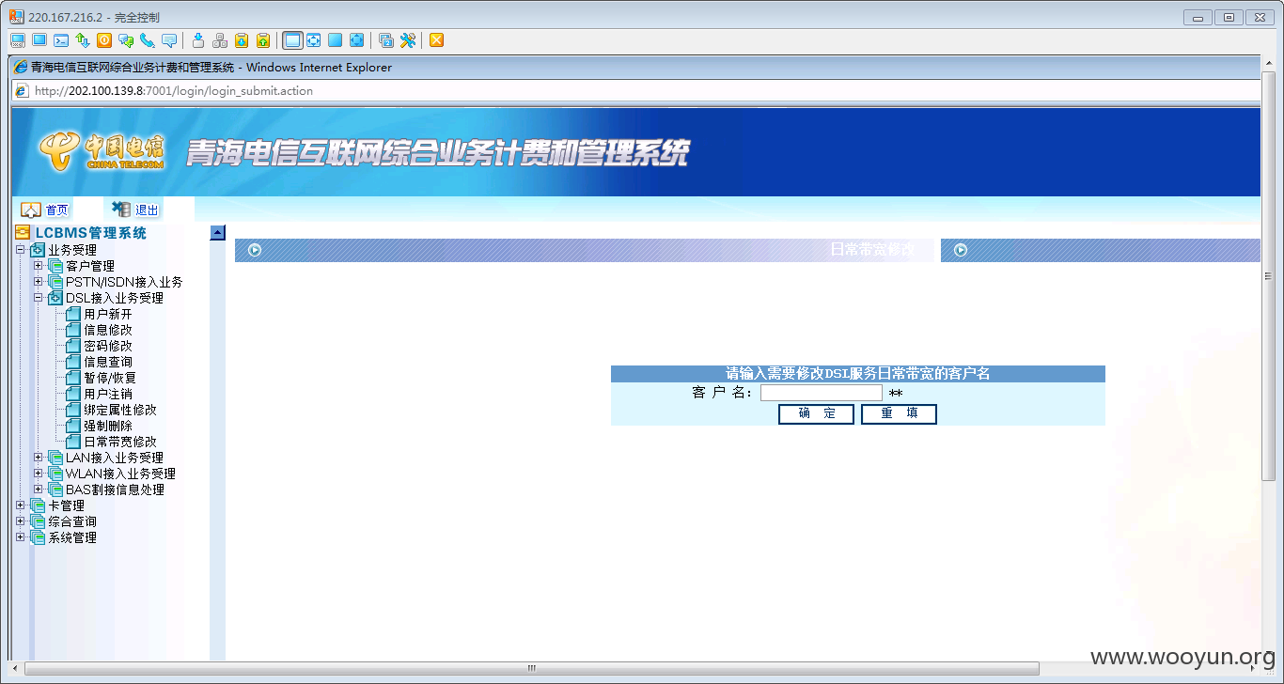Viewport: 1284px width, 684px height.
Task: Send Ctrl+Alt+Del keys icon
Action: [x=219, y=40]
